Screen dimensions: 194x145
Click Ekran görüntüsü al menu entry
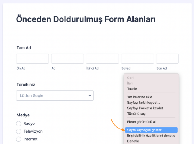click(x=141, y=122)
